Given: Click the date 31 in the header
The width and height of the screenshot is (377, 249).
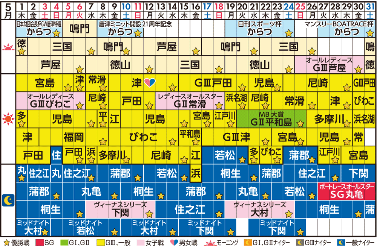Looking at the screenshot, I should [x=370, y=7].
